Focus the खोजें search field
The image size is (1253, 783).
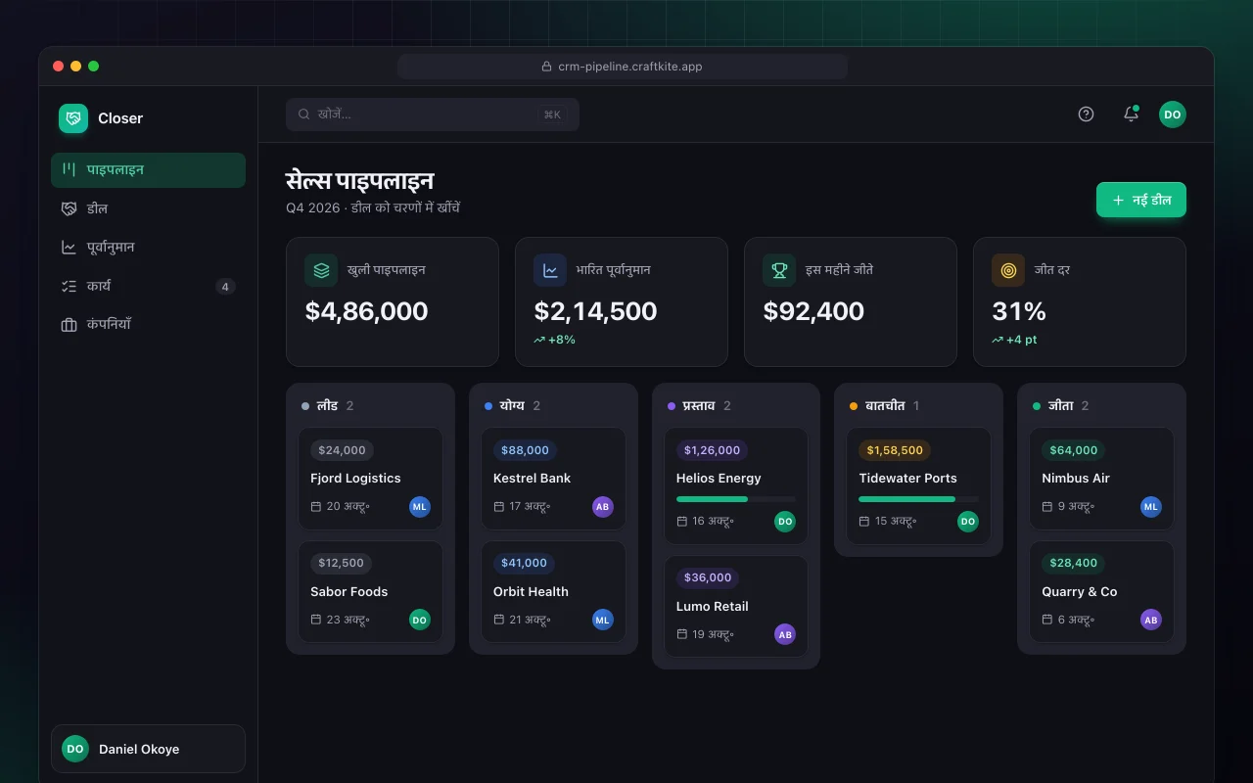tap(433, 115)
